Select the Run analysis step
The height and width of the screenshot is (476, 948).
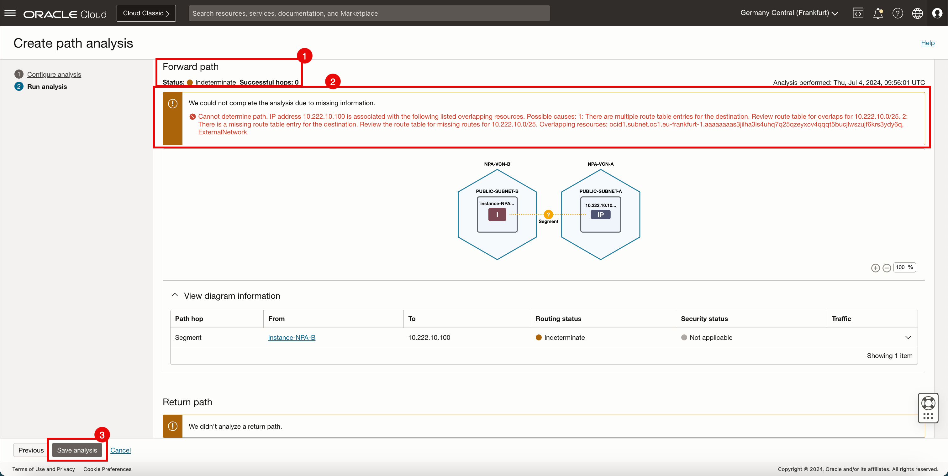tap(47, 87)
